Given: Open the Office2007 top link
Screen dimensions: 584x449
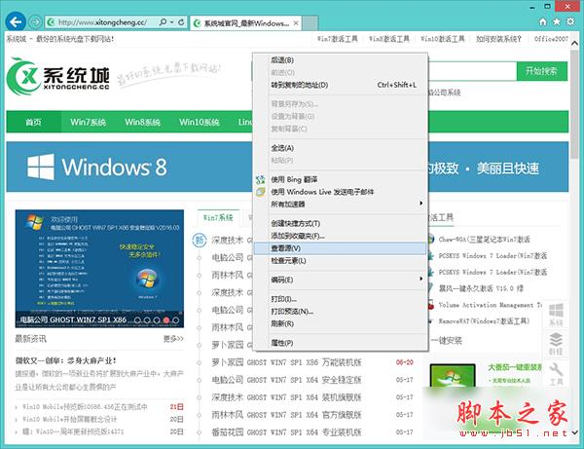Looking at the screenshot, I should coord(551,39).
